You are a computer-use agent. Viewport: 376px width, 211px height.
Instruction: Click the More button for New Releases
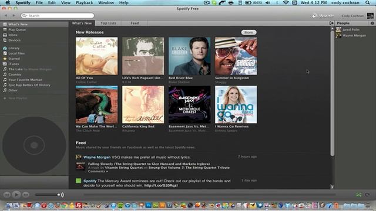tap(249, 32)
